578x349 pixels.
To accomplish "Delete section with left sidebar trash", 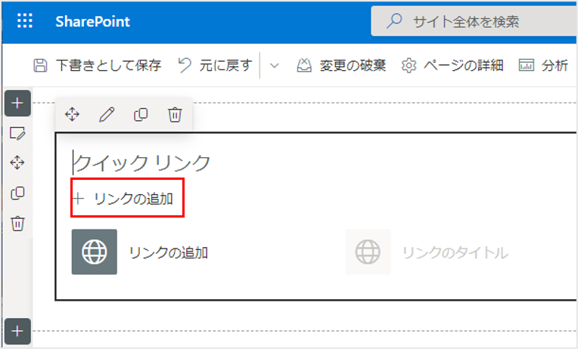I will pyautogui.click(x=17, y=224).
